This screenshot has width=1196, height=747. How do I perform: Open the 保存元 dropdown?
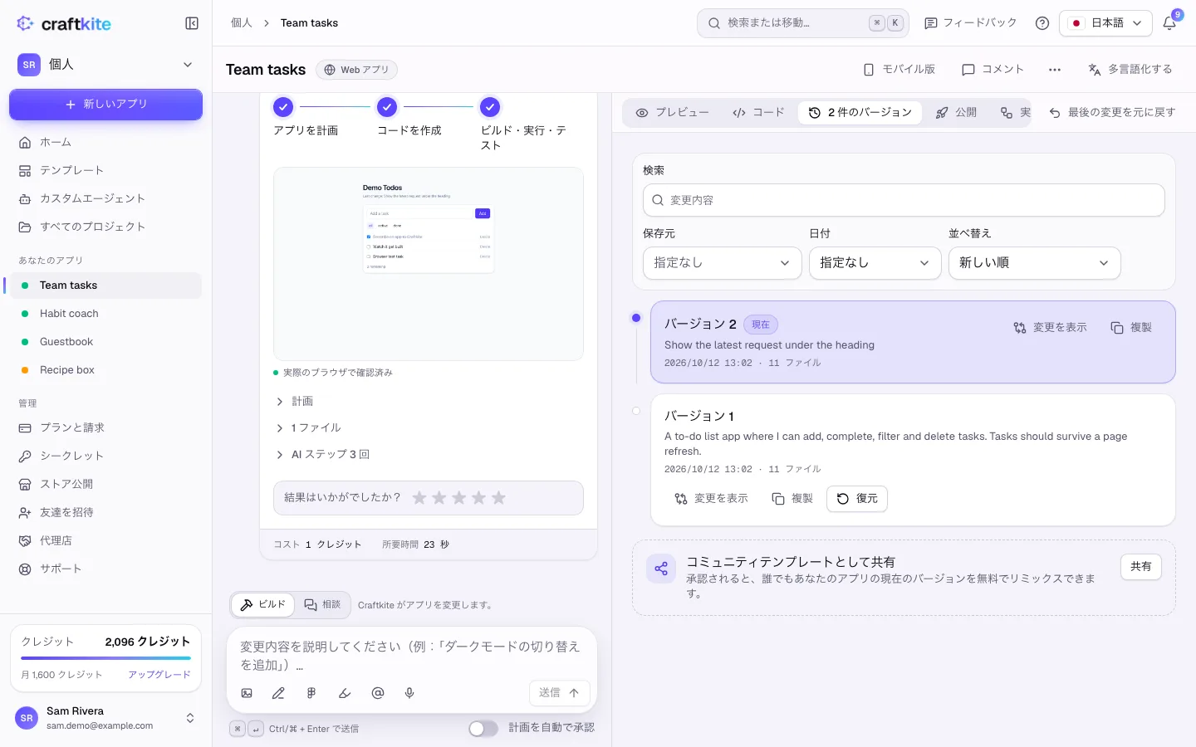(723, 263)
